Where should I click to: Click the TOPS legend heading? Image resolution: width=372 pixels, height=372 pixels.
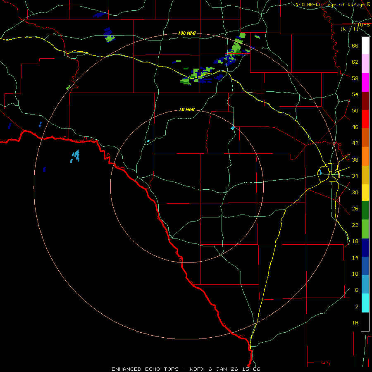[x=363, y=25]
